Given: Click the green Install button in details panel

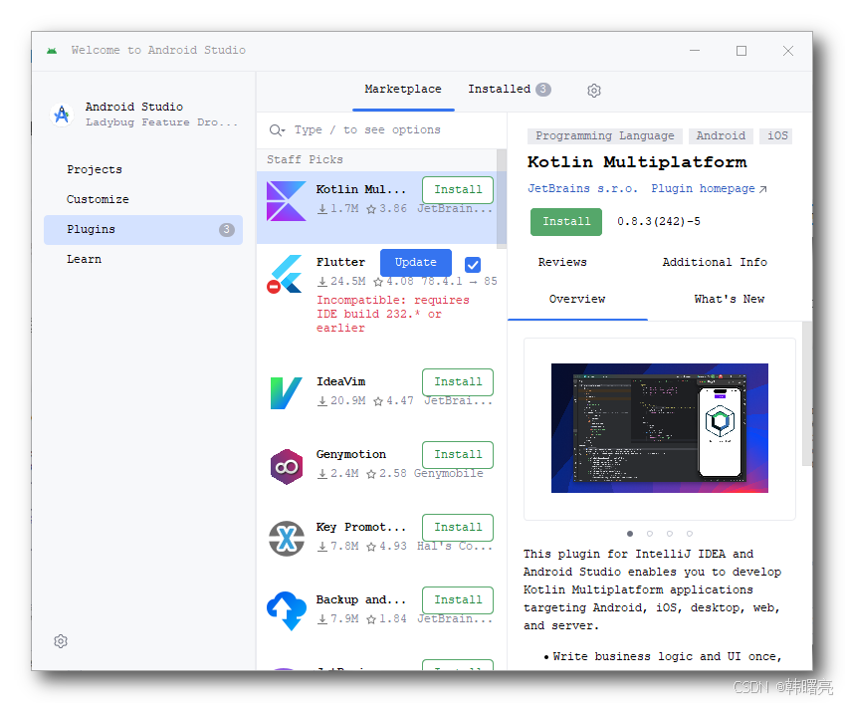Looking at the screenshot, I should click(566, 222).
